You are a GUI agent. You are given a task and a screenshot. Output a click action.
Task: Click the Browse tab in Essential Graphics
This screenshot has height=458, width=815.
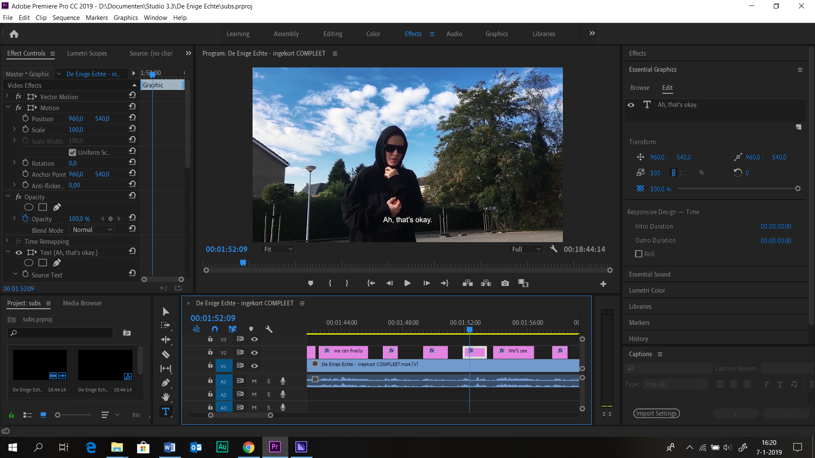[639, 87]
